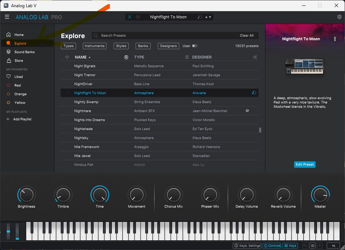This screenshot has width=345, height=250.
Task: Like the current preset heart icon
Action: (138, 17)
